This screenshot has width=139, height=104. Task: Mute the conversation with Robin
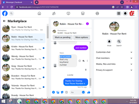coord(109,42)
